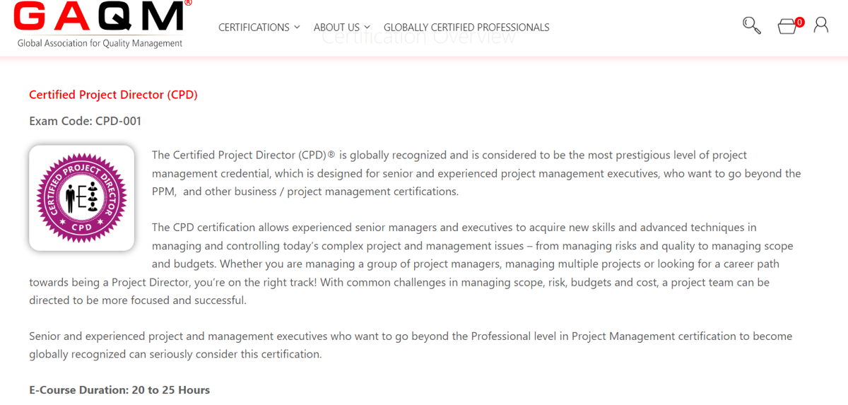
Task: Open the shopping cart icon
Action: [x=787, y=27]
